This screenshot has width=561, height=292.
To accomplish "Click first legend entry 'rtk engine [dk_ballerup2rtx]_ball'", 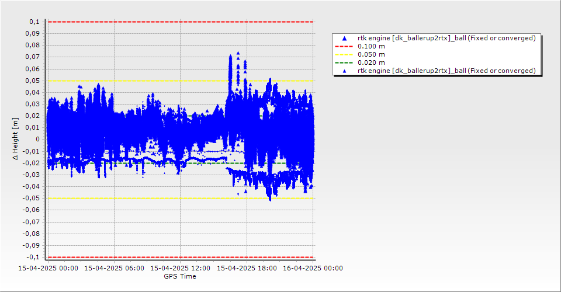I will [x=446, y=38].
